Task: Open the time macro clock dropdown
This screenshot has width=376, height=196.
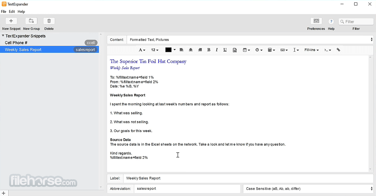Action: pos(259,50)
